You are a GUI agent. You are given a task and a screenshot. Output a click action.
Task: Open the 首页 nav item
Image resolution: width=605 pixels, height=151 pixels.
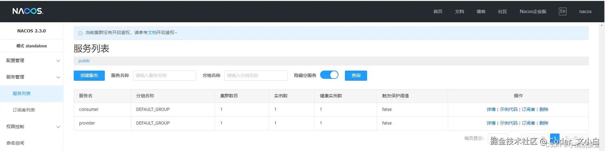(x=438, y=11)
